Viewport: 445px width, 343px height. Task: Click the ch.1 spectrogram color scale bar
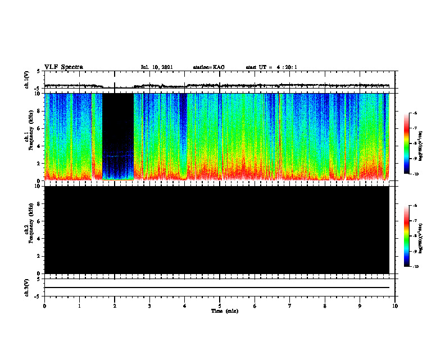click(x=406, y=143)
